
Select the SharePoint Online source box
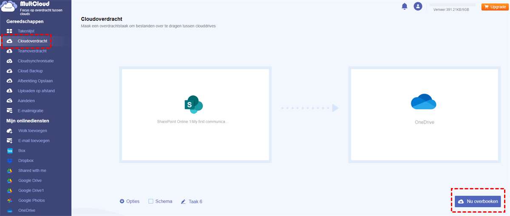point(195,114)
